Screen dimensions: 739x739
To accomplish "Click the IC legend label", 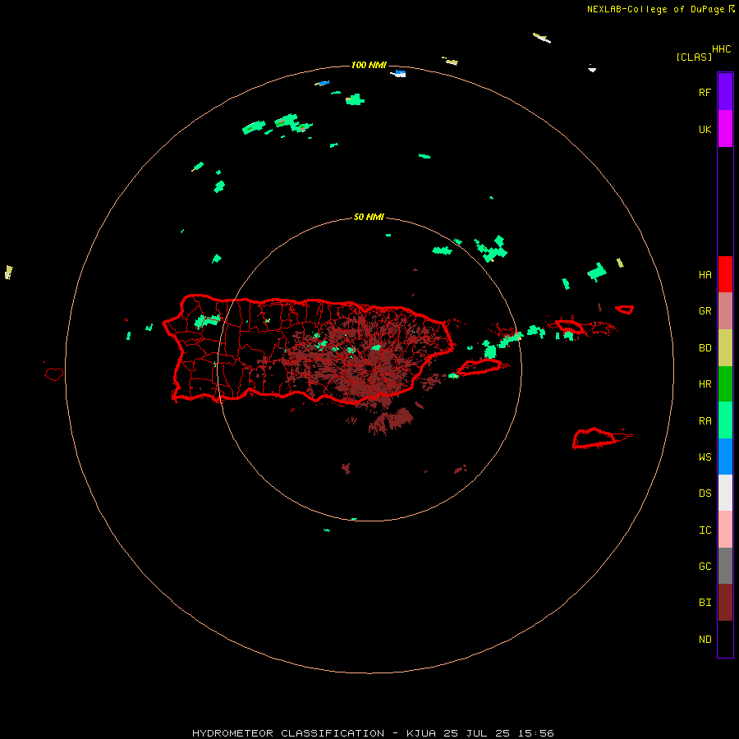I will click(705, 530).
